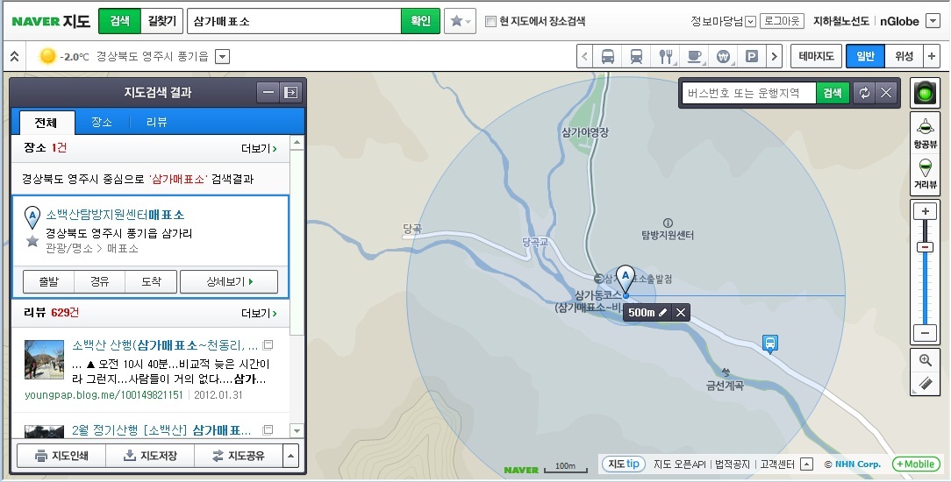Show more places with 더보기 beside 장소
This screenshot has height=482, width=951.
click(259, 148)
